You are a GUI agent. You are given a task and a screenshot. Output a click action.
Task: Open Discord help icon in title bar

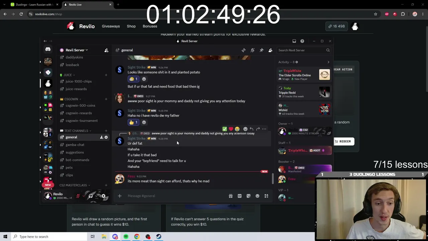(302, 41)
